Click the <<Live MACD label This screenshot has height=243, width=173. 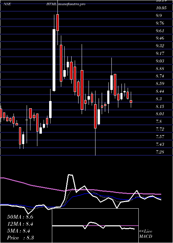pos(146,234)
